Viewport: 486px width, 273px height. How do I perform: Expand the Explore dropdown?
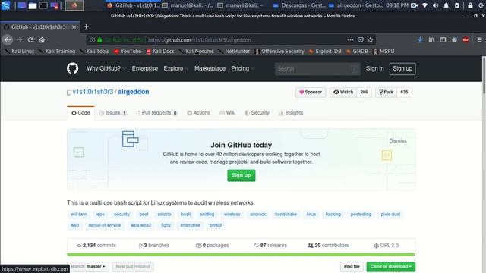coord(175,68)
